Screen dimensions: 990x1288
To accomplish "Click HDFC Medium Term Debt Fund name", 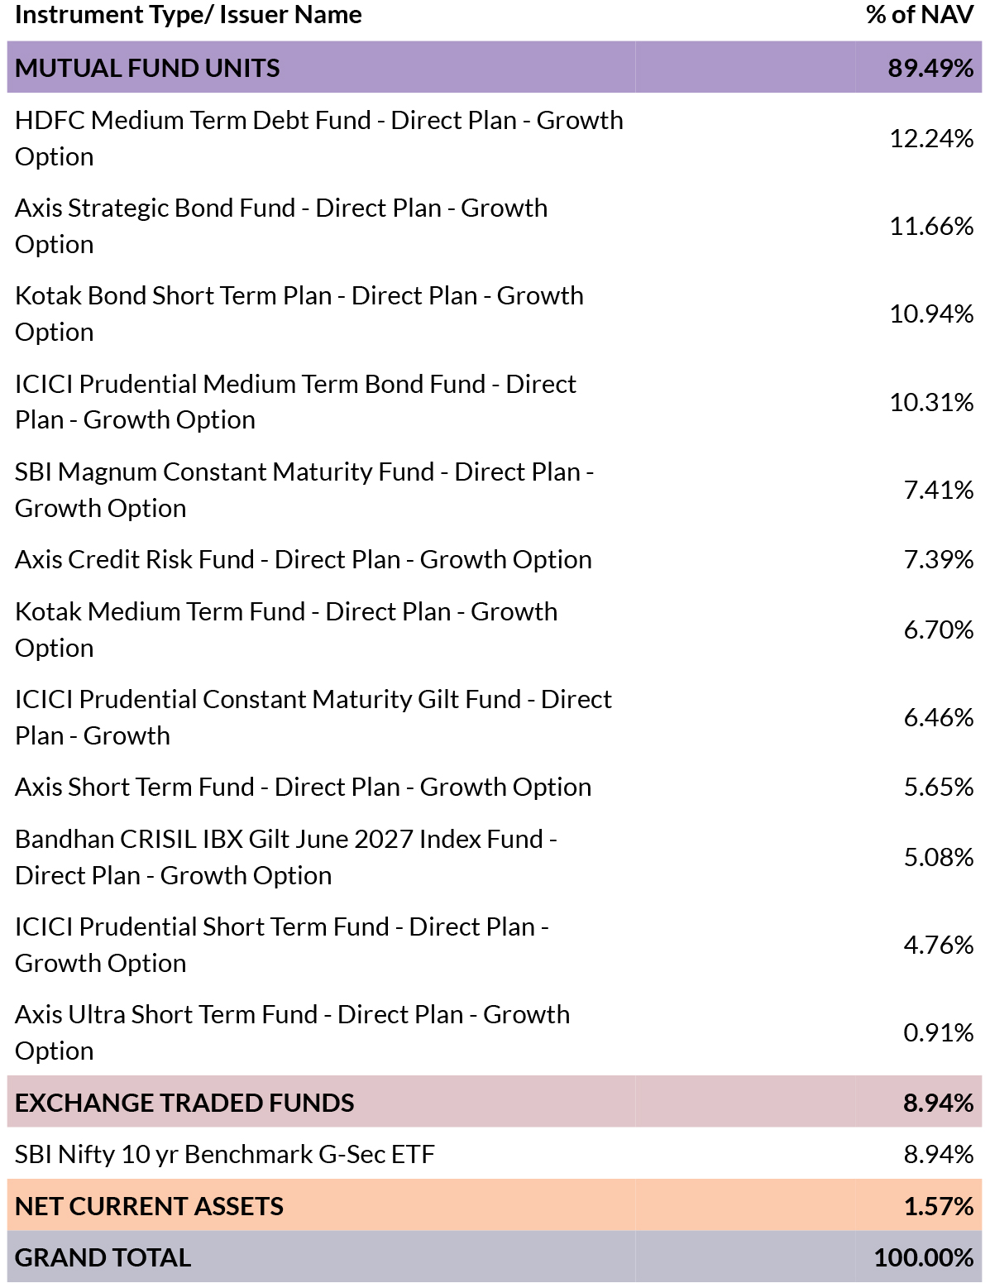I will 318,138.
